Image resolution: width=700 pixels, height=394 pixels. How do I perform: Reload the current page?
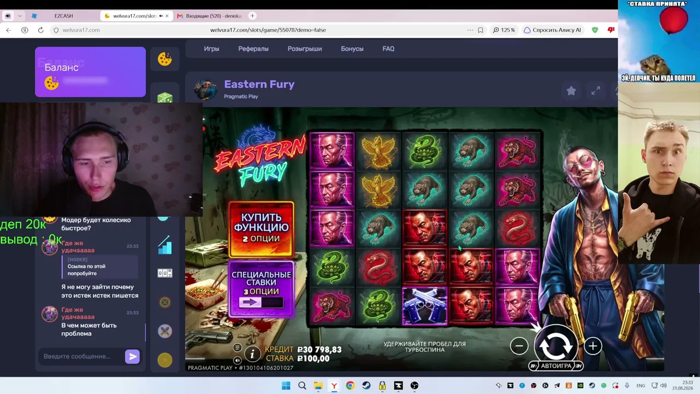[x=40, y=30]
